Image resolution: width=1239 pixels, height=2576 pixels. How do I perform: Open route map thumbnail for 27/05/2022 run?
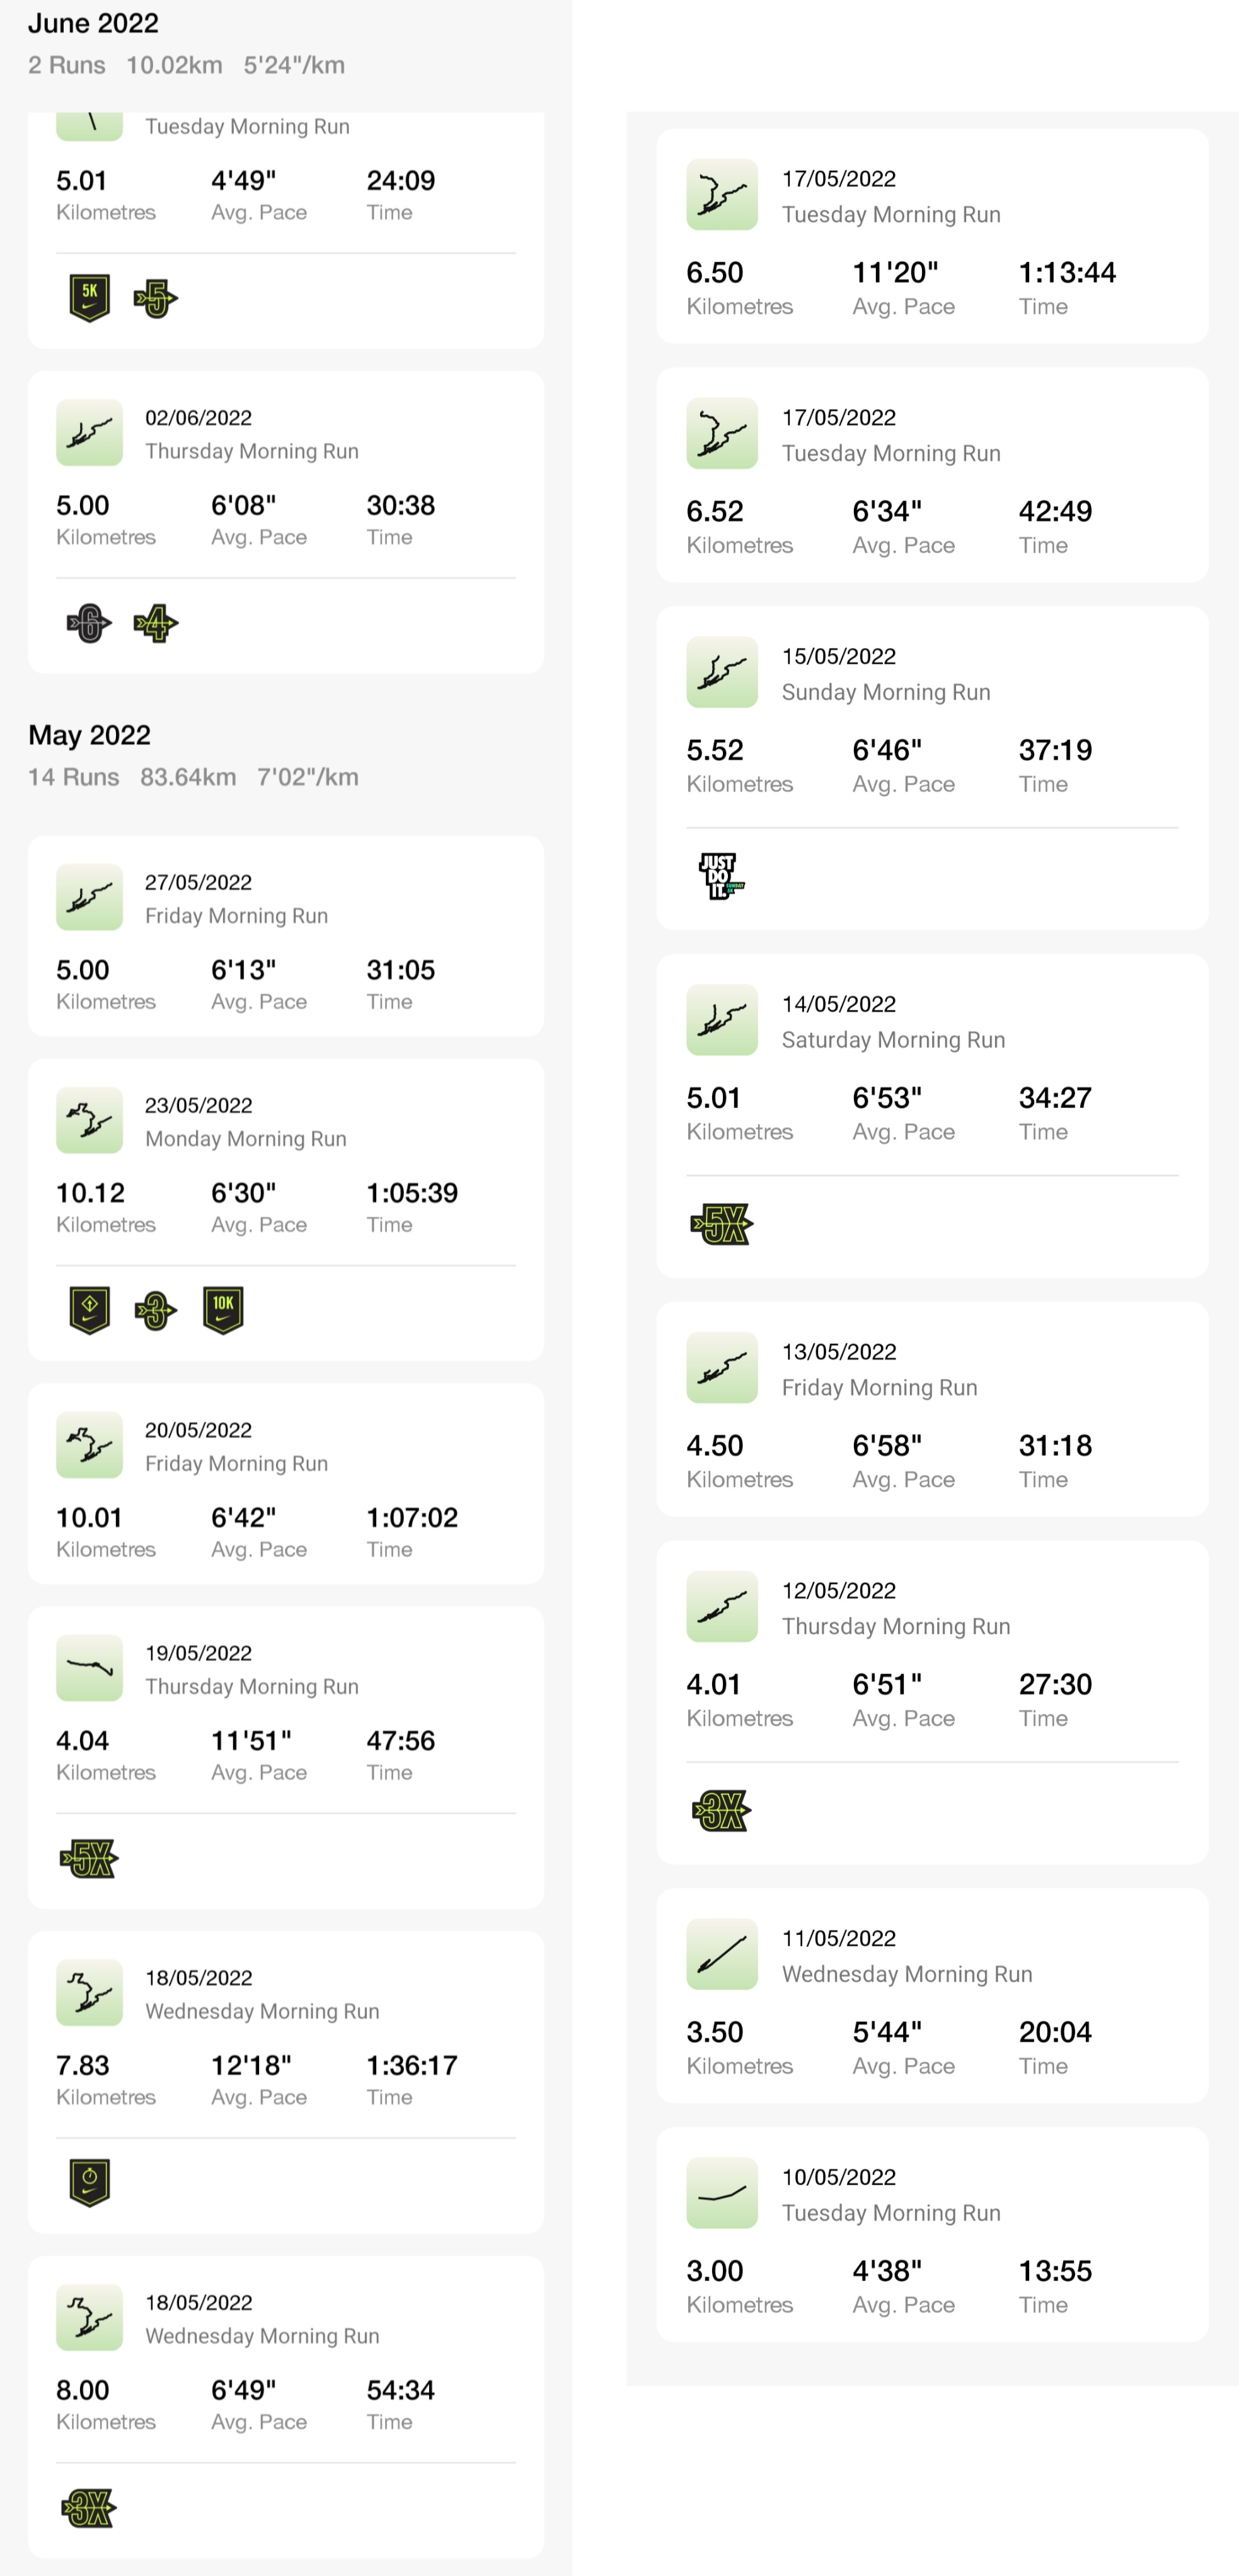[89, 897]
